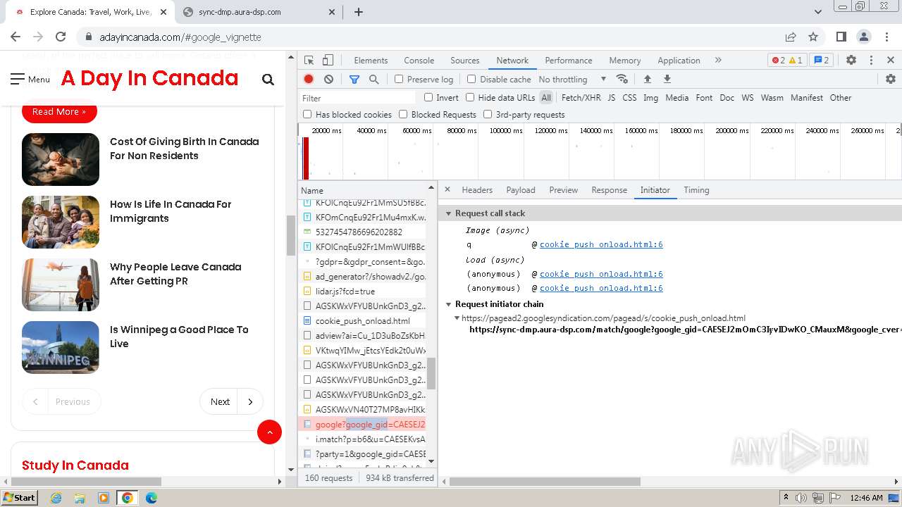This screenshot has height=507, width=902.
Task: Collapse the pagead2 initiator chain node
Action: pos(457,318)
